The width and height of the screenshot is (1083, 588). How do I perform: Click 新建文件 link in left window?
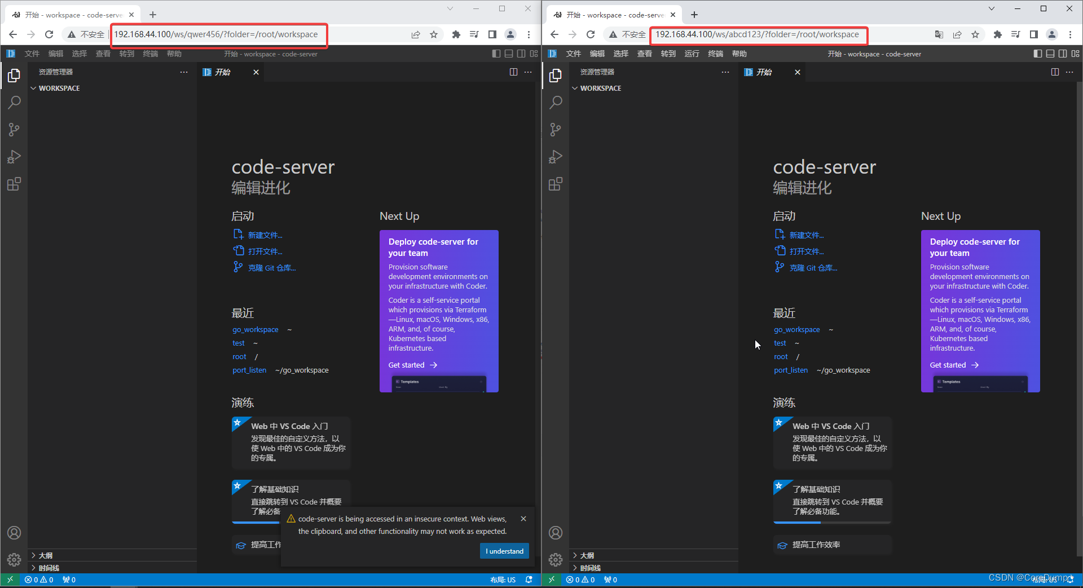pyautogui.click(x=265, y=235)
